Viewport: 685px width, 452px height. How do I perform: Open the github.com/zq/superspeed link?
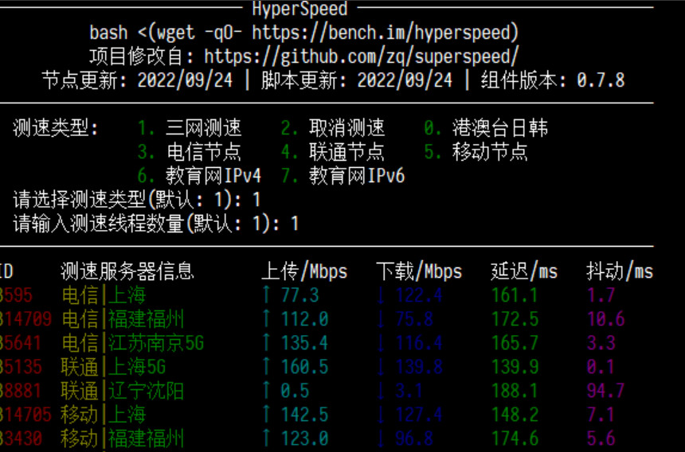click(362, 56)
